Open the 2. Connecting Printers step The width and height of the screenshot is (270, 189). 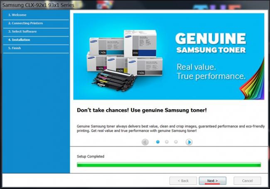coord(36,23)
